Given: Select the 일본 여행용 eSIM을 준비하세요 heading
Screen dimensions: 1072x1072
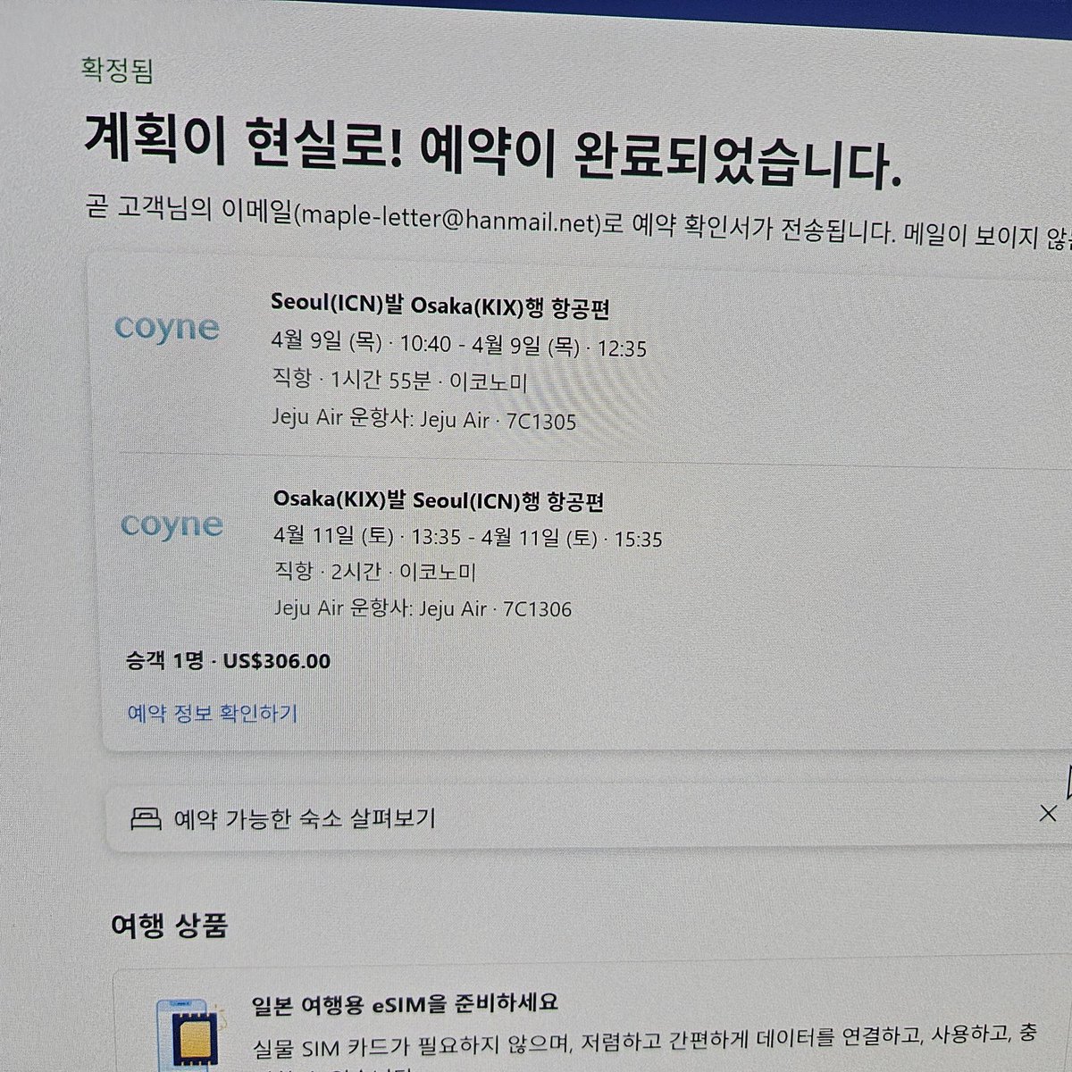Looking at the screenshot, I should pyautogui.click(x=405, y=1002).
